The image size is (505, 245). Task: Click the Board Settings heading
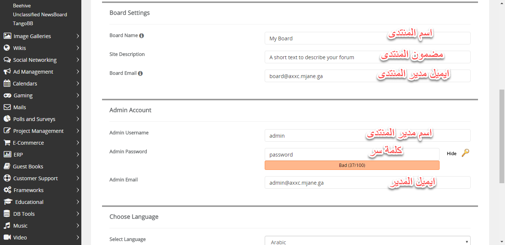click(x=129, y=13)
